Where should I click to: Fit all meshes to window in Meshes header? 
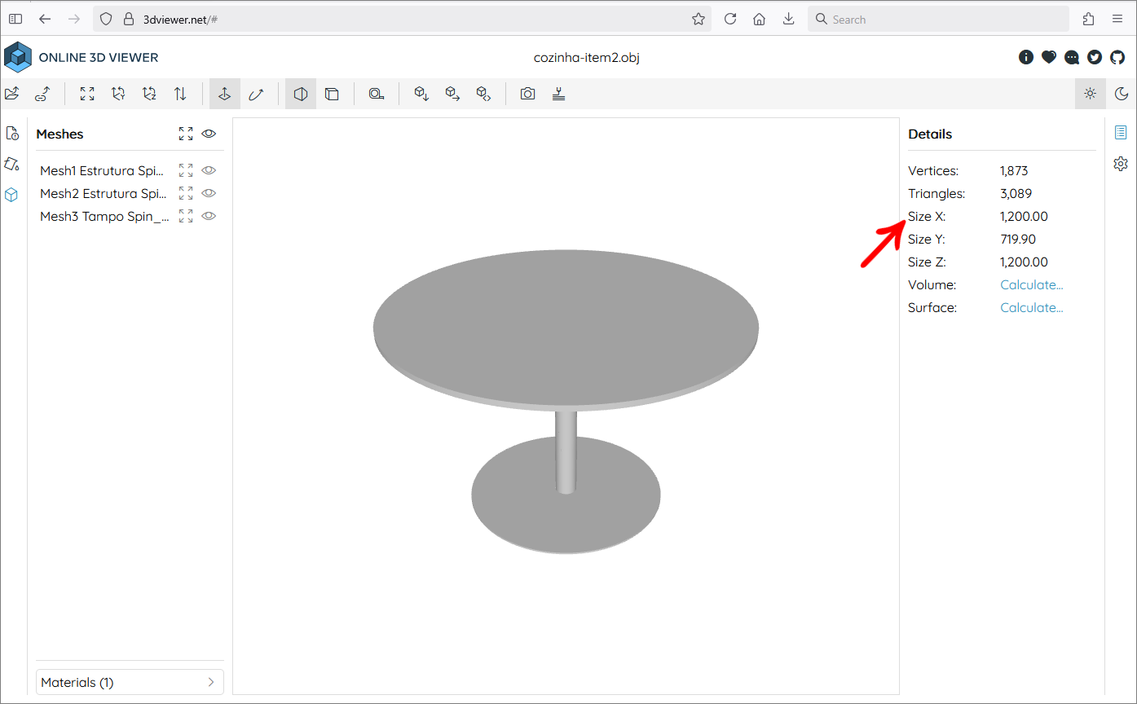(x=186, y=134)
